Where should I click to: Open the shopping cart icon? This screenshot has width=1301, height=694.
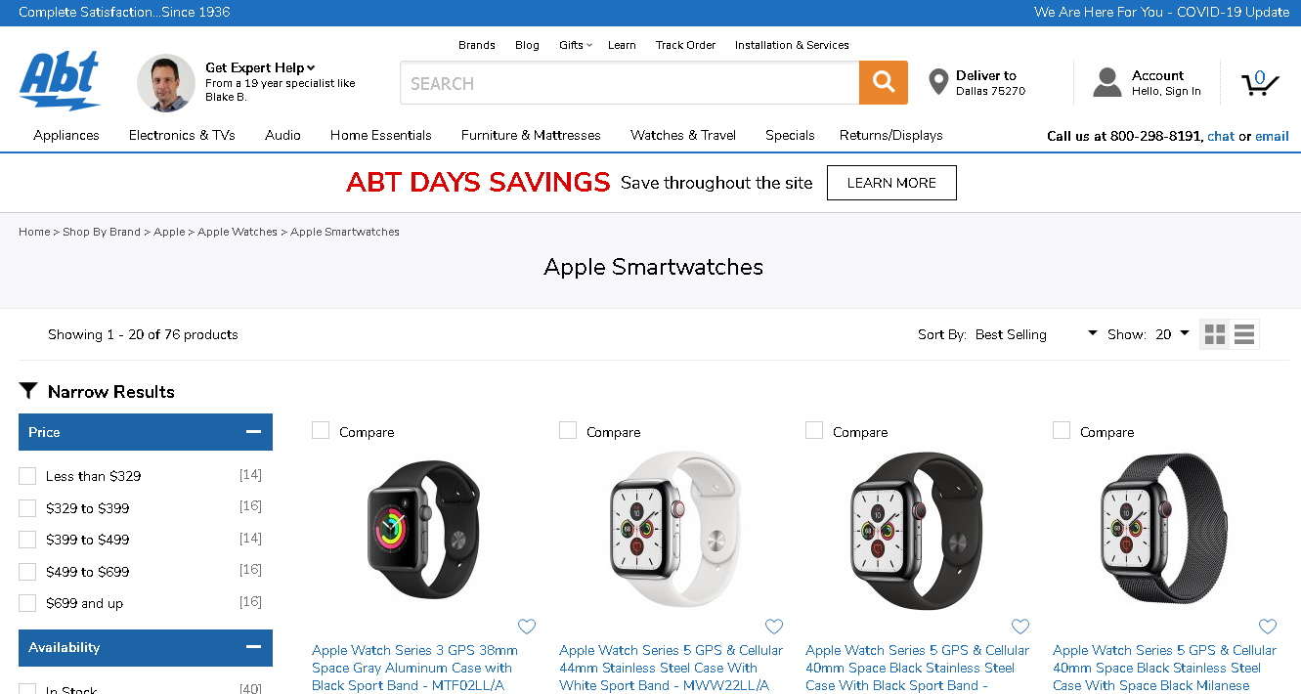1260,83
